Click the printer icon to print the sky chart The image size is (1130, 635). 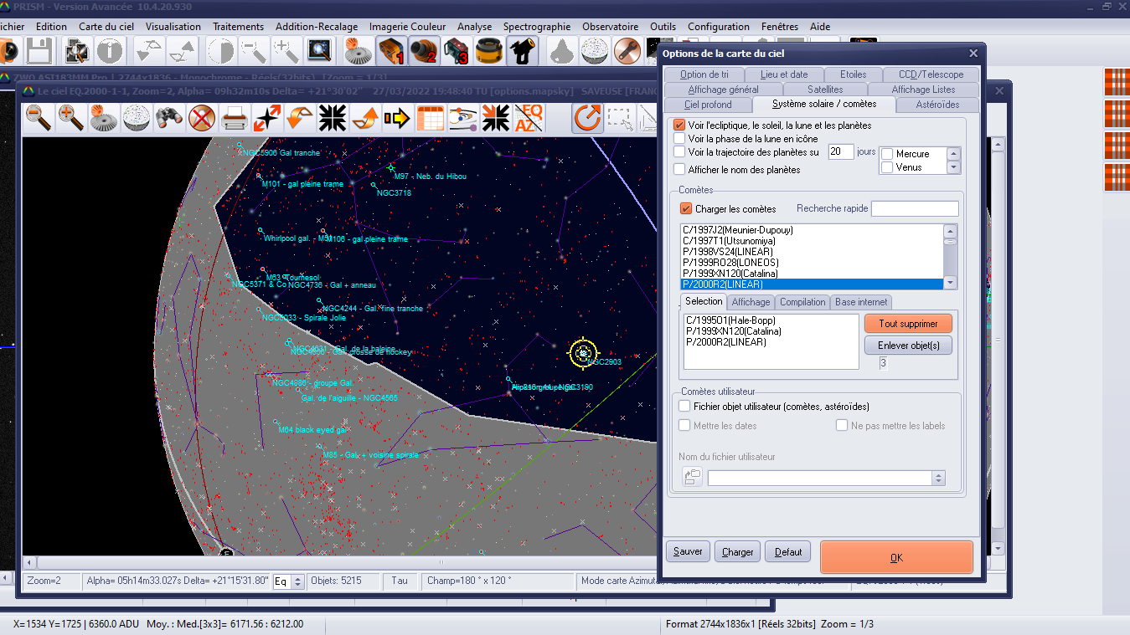click(x=235, y=118)
